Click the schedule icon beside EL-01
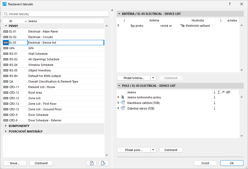Screen dimensions: 248x169 pyautogui.click(x=6, y=31)
